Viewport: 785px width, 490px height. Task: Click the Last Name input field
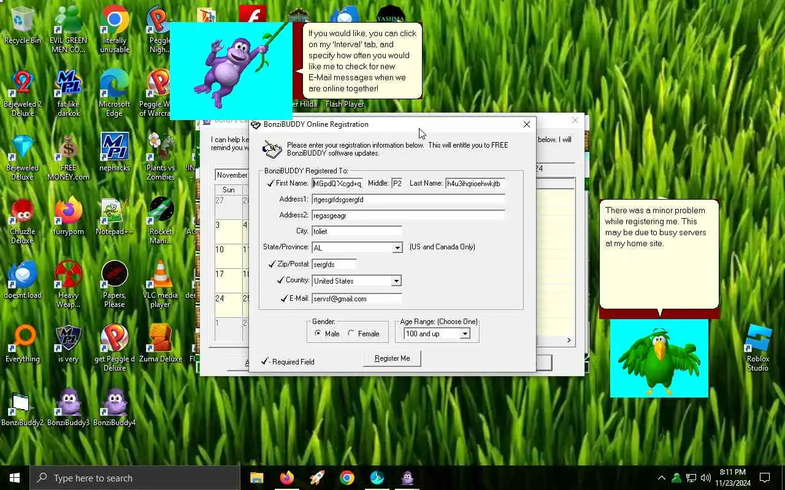(x=475, y=184)
